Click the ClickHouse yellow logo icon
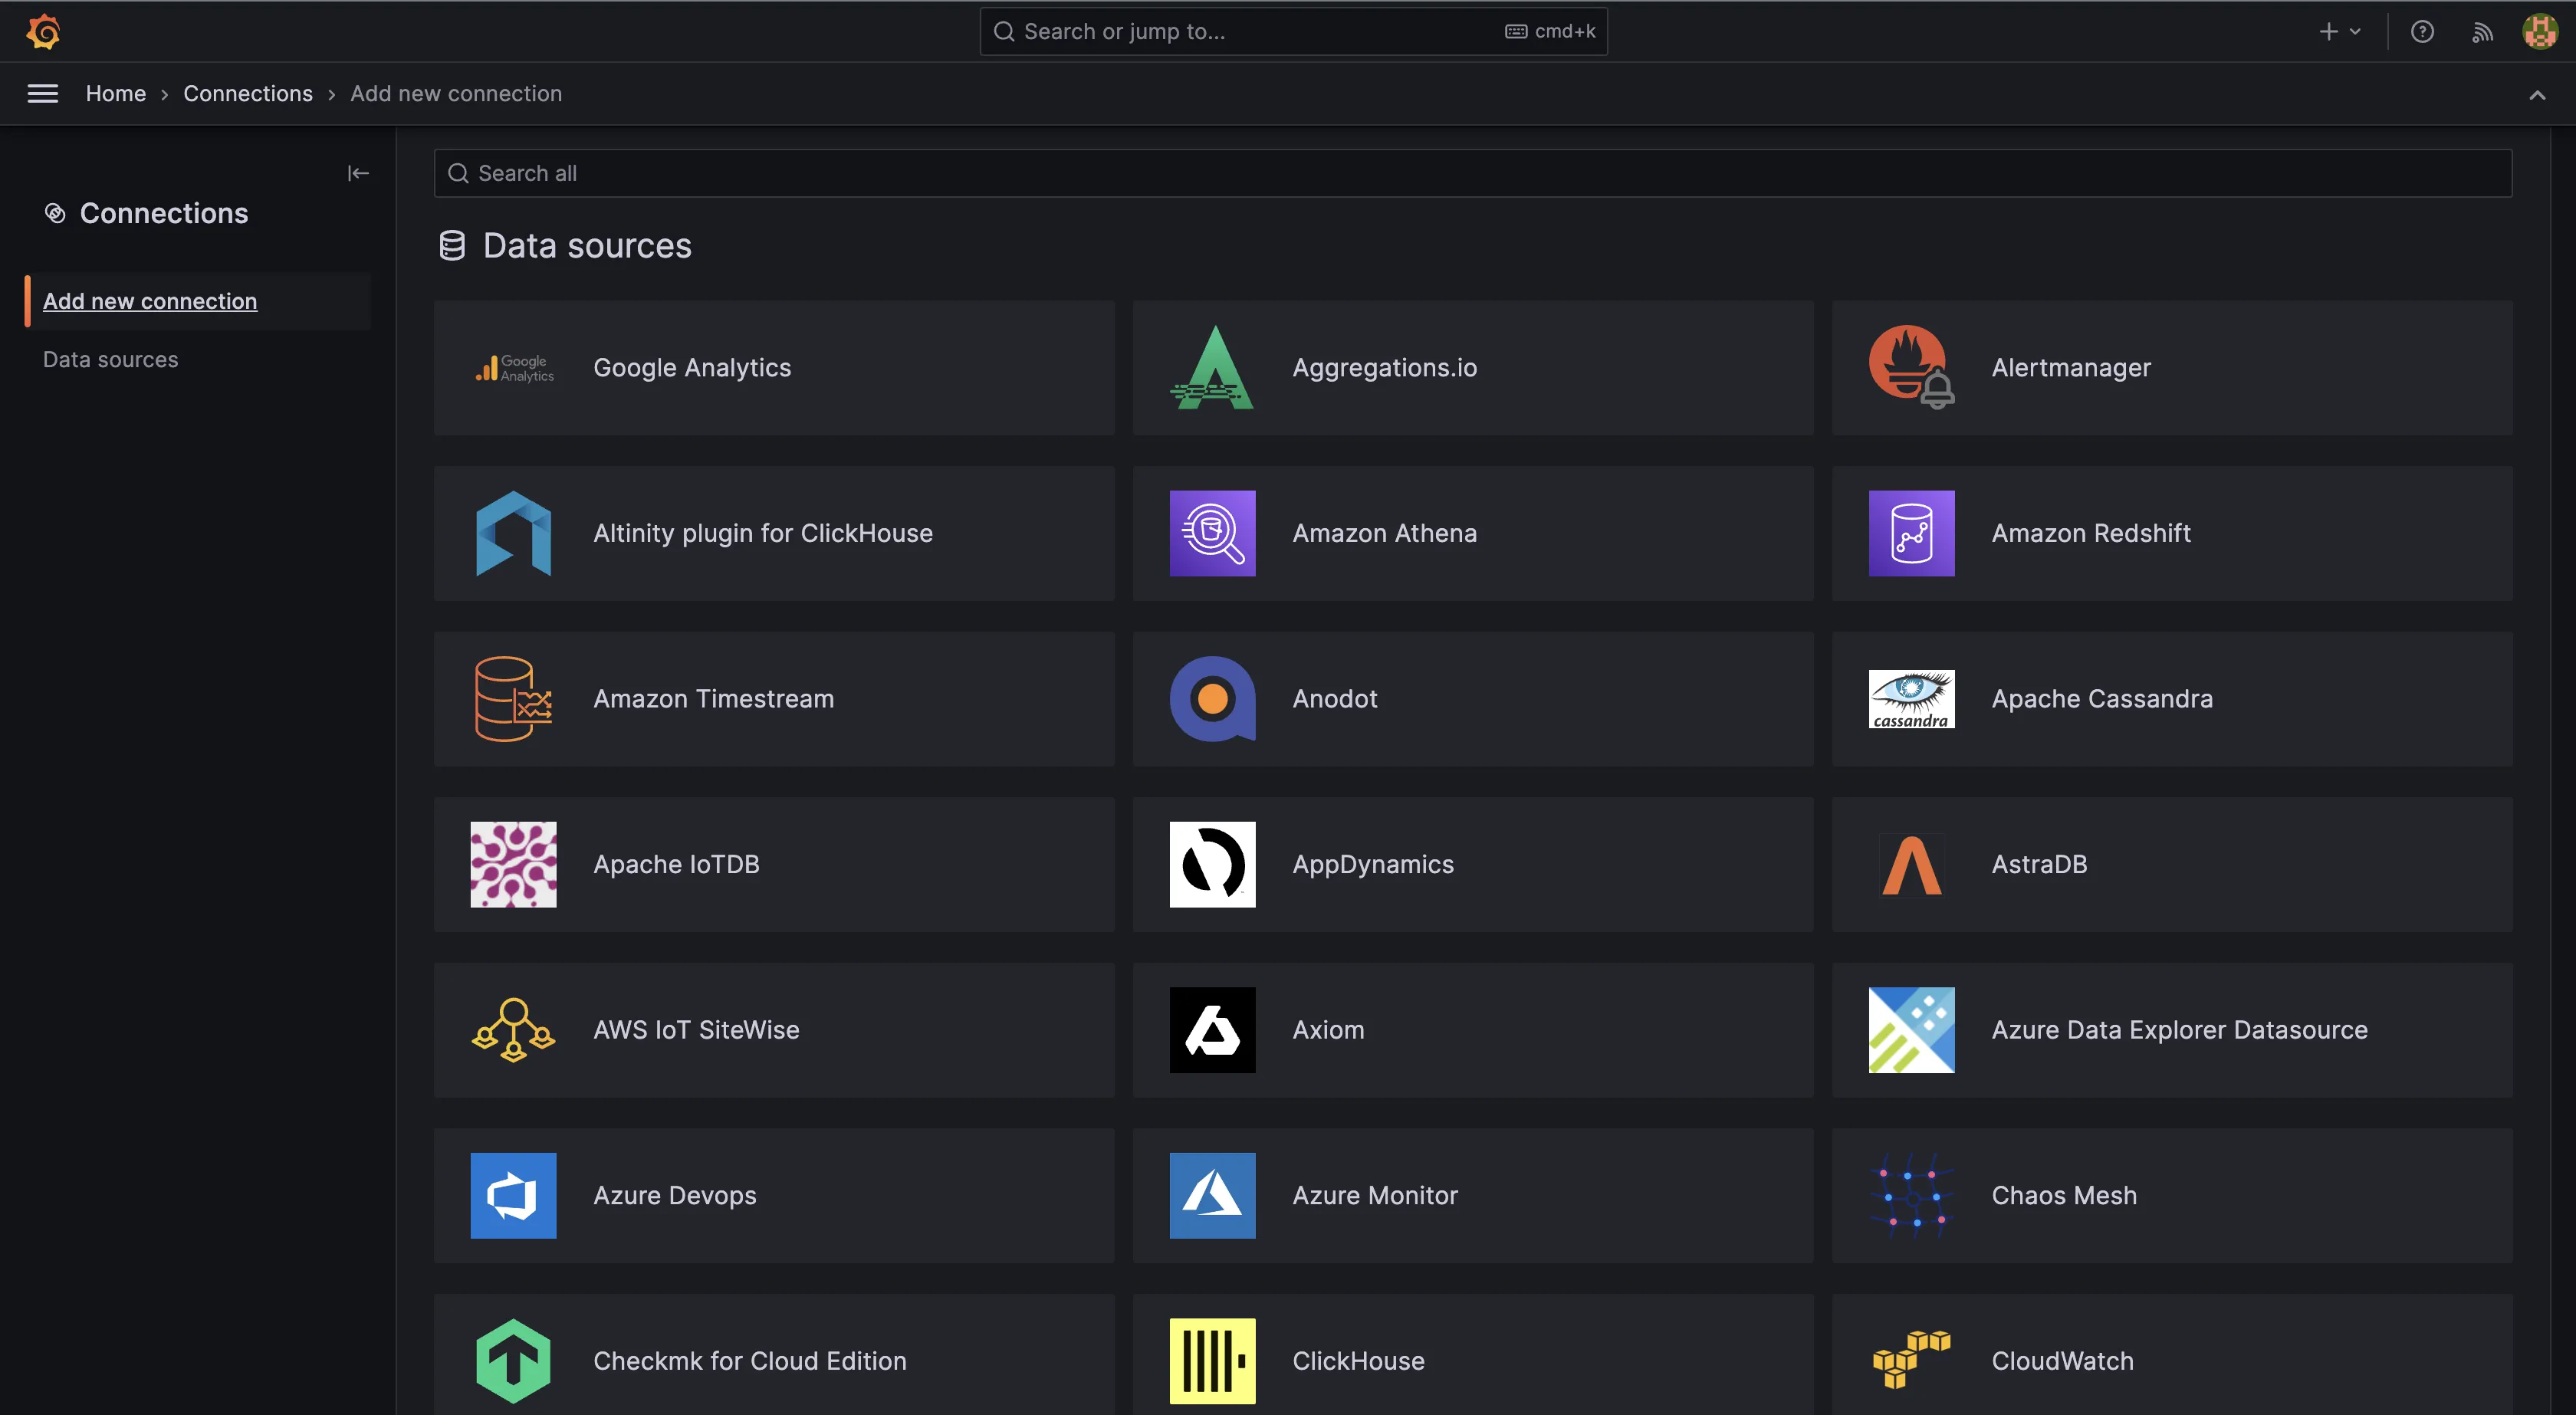This screenshot has height=1415, width=2576. click(x=1212, y=1360)
